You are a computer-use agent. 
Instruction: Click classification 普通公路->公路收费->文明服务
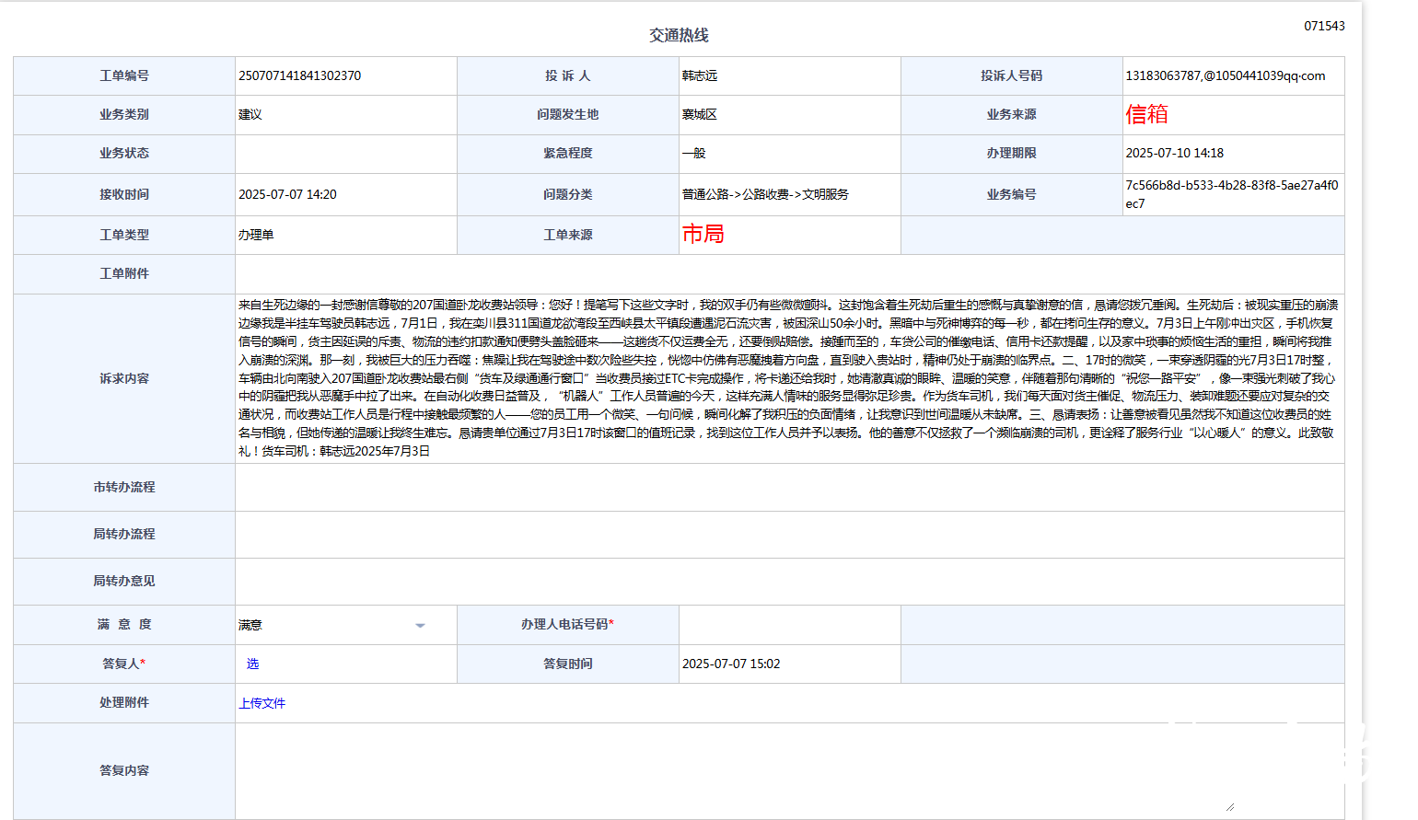(765, 194)
